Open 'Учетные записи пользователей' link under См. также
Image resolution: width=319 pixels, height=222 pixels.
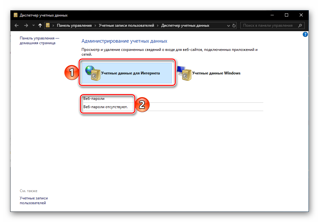pyautogui.click(x=34, y=200)
